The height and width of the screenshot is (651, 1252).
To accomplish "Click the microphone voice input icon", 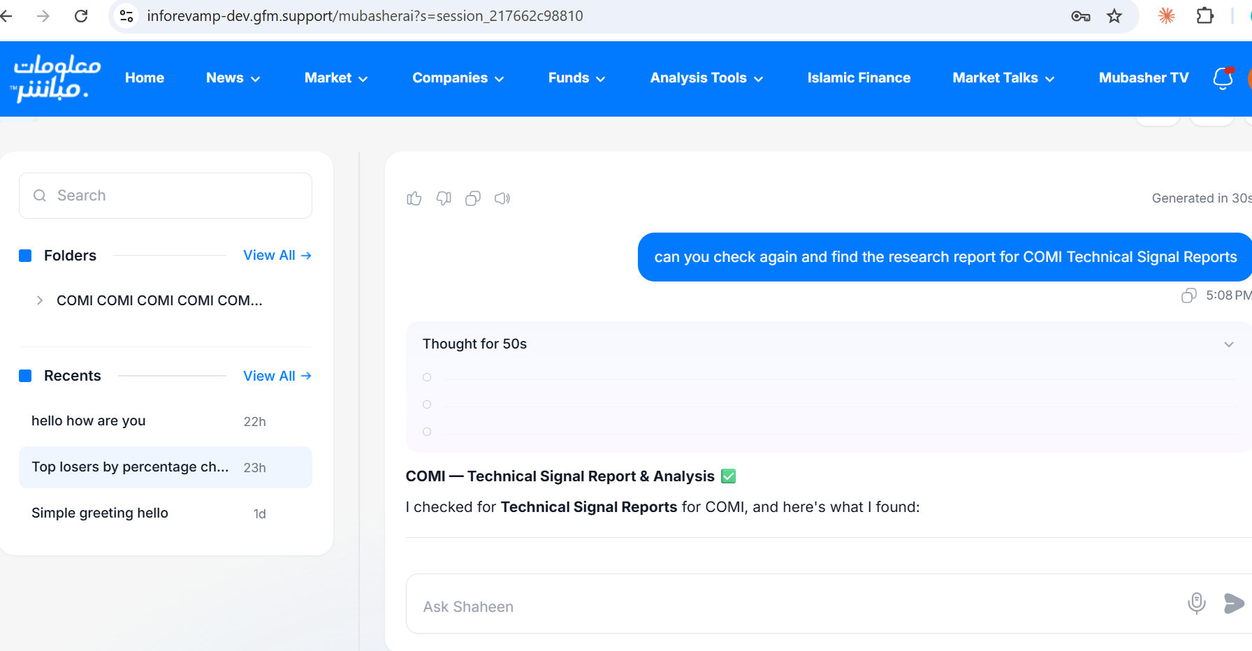I will [1197, 603].
